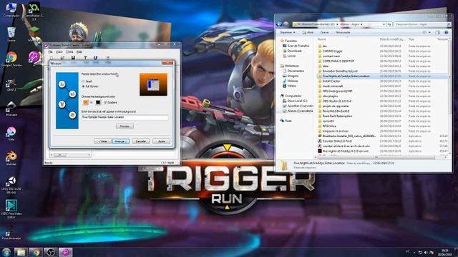Click the Voltar button in the wizard
Viewport: 458px width, 257px height.
[102, 141]
